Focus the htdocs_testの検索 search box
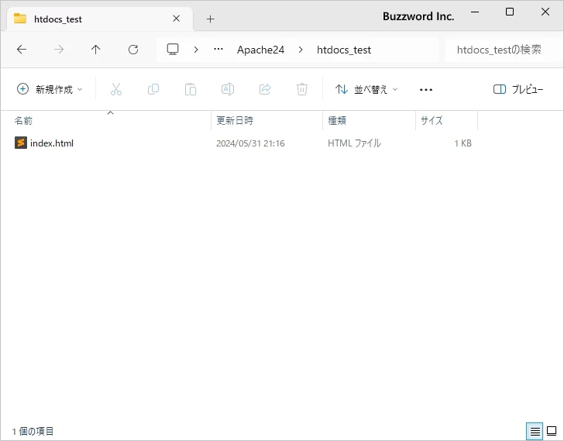The width and height of the screenshot is (564, 441). 502,50
